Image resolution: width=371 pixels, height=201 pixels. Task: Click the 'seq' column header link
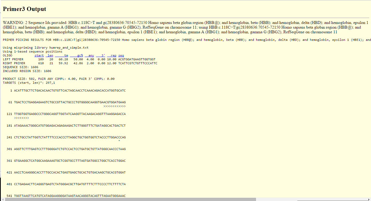point(121,55)
